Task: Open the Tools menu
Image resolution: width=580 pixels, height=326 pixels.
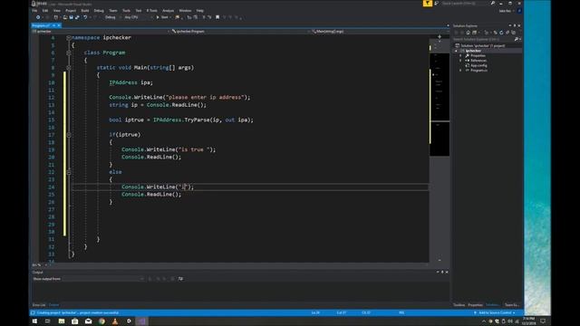Action: 127,11
